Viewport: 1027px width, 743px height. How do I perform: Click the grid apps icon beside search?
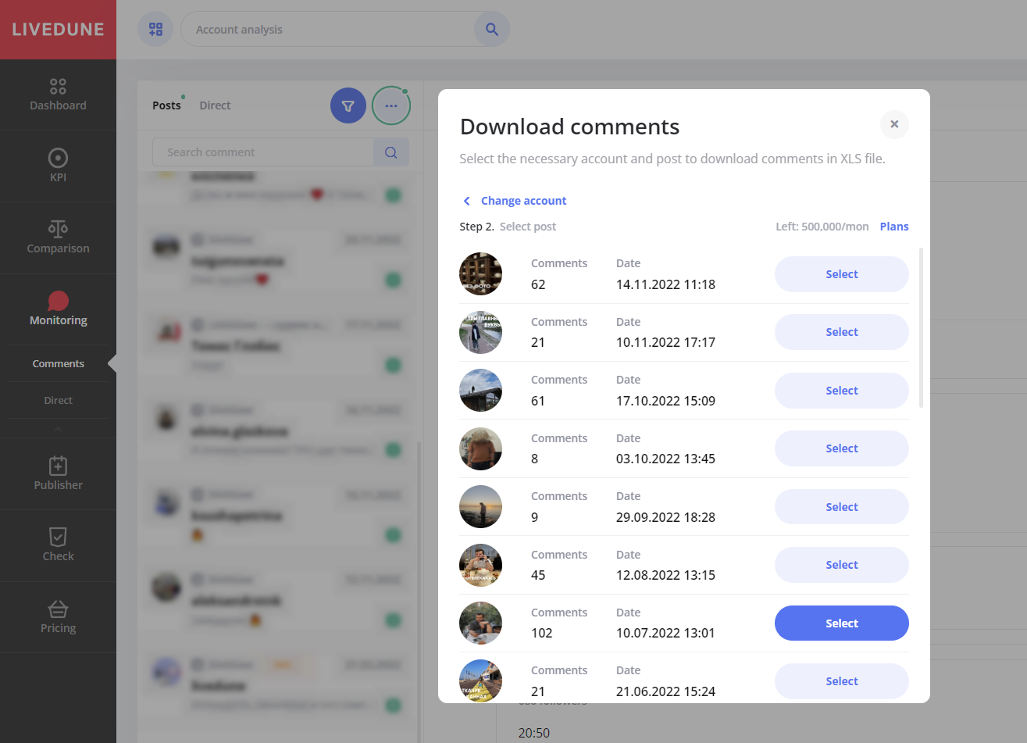click(155, 29)
